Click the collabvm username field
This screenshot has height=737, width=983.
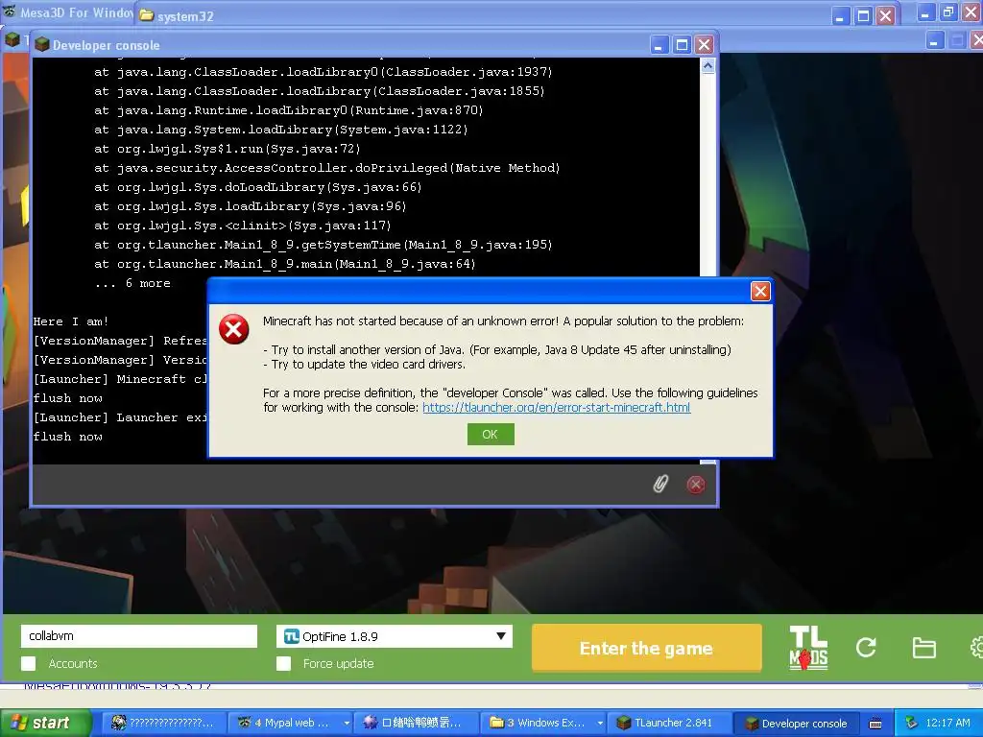click(x=139, y=636)
